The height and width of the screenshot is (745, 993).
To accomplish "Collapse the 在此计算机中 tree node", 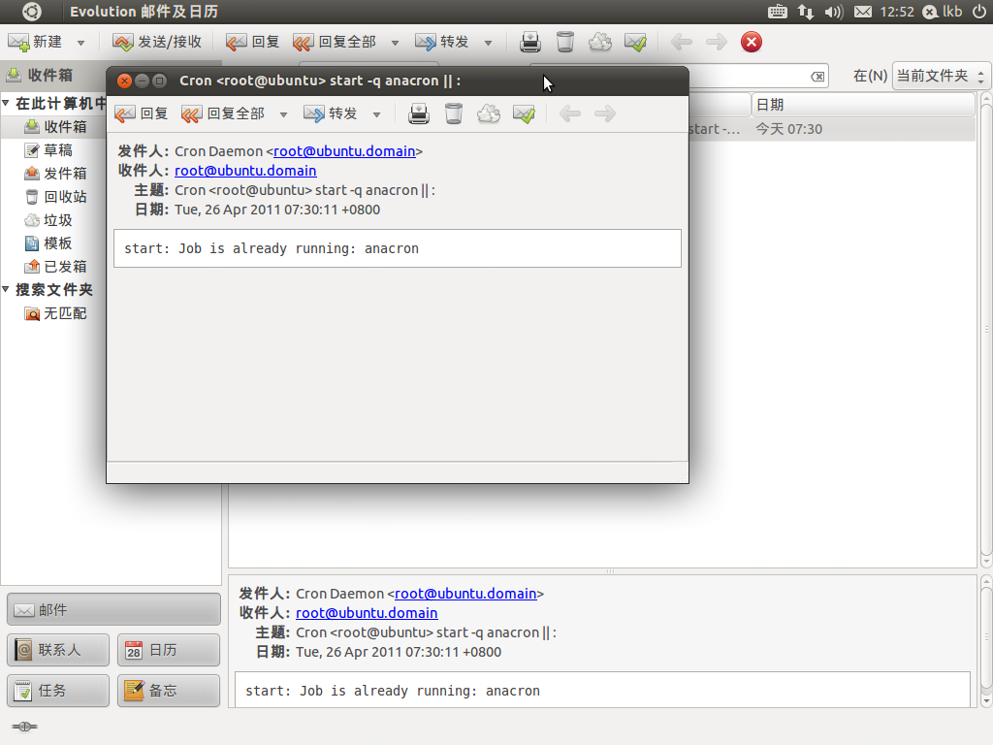I will [x=6, y=103].
